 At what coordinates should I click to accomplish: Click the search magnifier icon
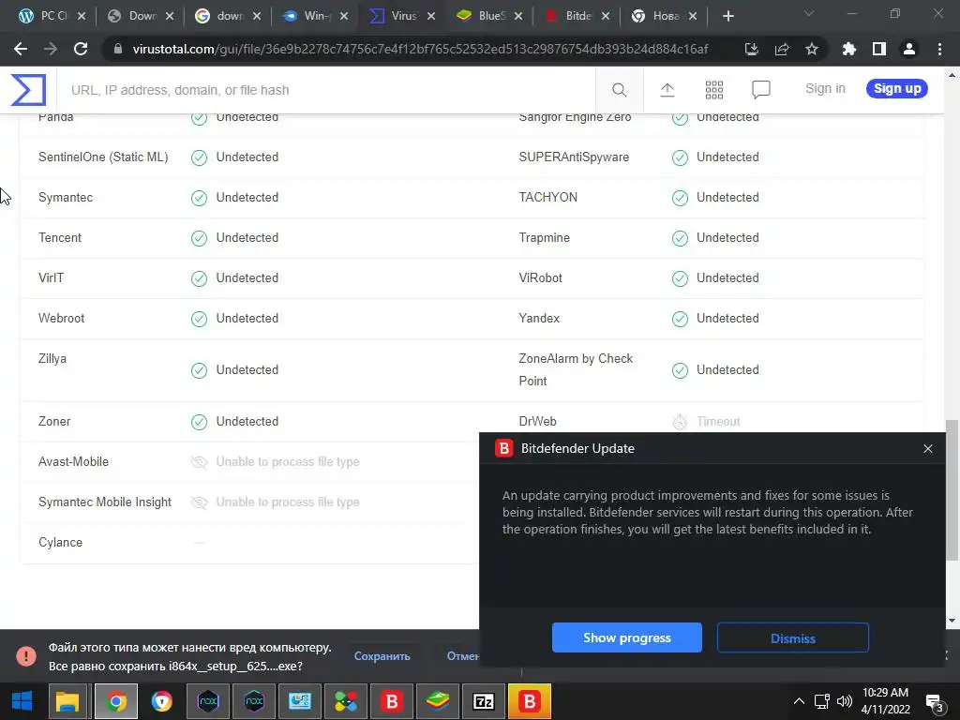click(x=619, y=90)
